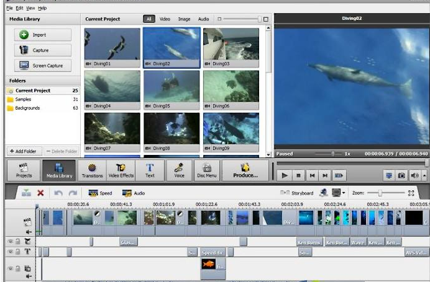Screen dimensions: 430x282
Task: Toggle preview fullscreen monitor icon
Action: [389, 175]
